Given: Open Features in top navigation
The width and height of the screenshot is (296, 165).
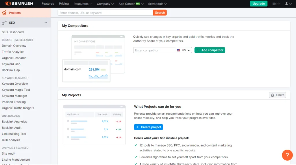Looking at the screenshot, I should (x=48, y=3).
